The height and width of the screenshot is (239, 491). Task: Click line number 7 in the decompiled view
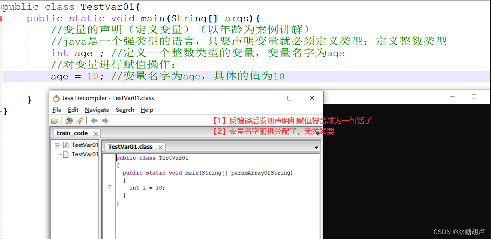coord(109,187)
